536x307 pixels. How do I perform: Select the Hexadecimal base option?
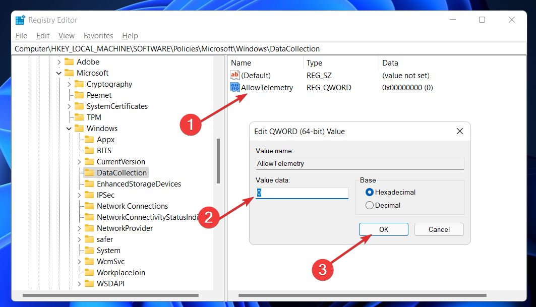[369, 192]
